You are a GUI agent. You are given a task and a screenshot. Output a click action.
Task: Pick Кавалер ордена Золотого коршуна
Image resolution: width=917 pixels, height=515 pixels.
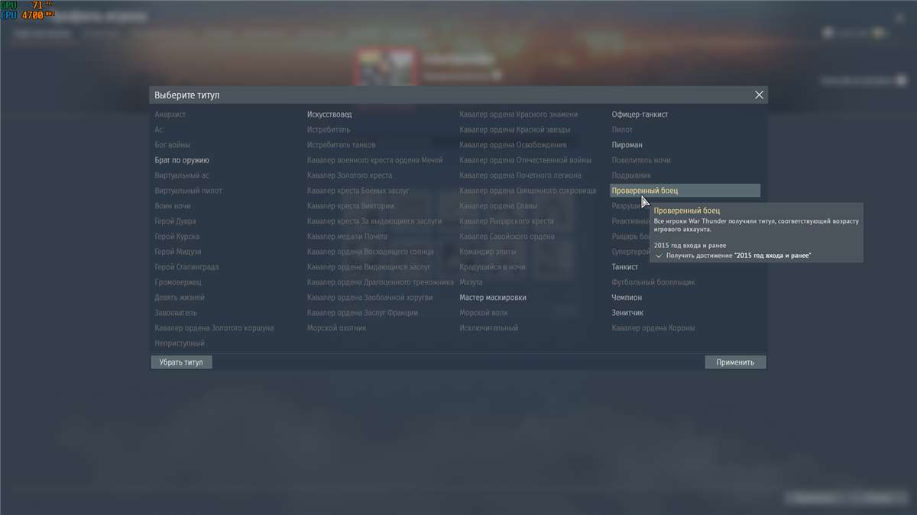[214, 328]
